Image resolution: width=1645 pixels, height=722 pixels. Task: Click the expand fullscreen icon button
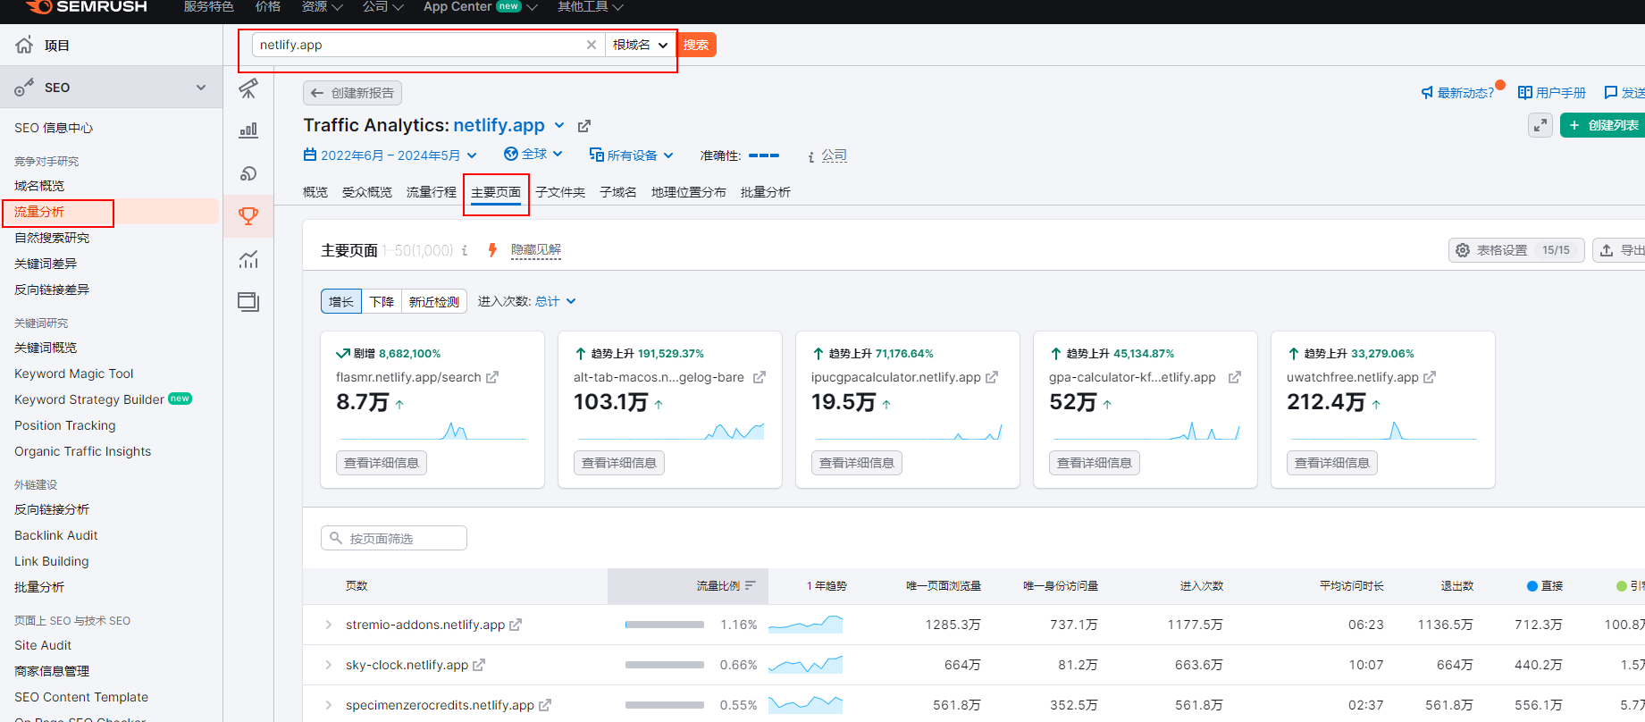tap(1540, 125)
